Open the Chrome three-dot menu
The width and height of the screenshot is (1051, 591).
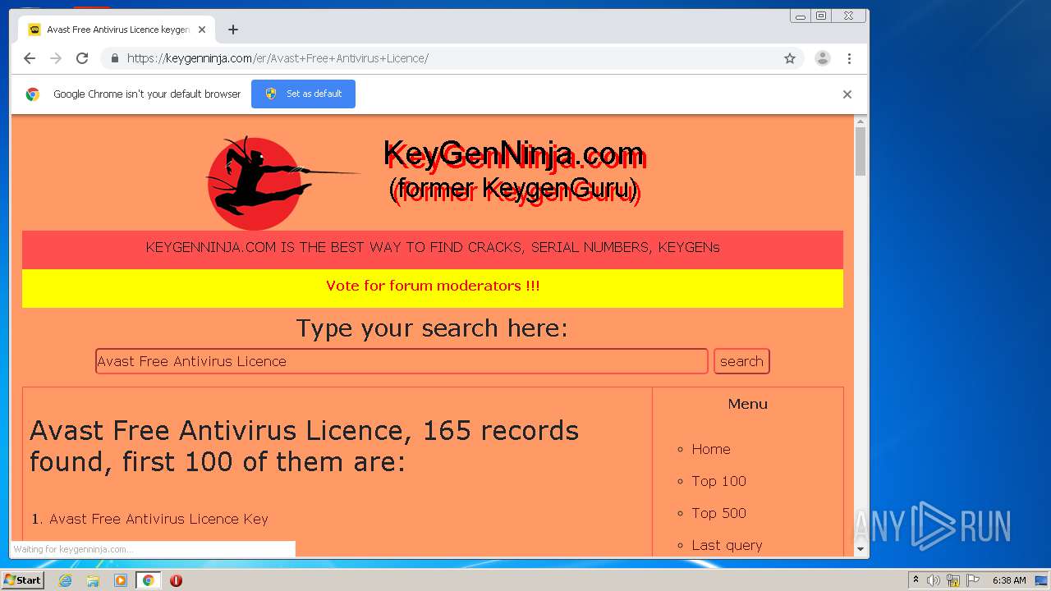[849, 58]
